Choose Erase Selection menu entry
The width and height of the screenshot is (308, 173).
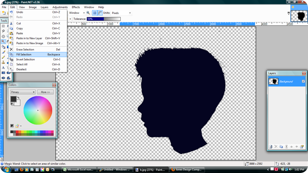38,49
